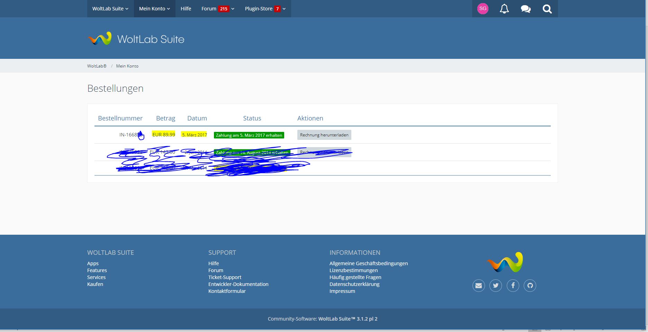
Task: Click the green Zahlung am 5. März 2017 erhalten status
Action: 249,135
